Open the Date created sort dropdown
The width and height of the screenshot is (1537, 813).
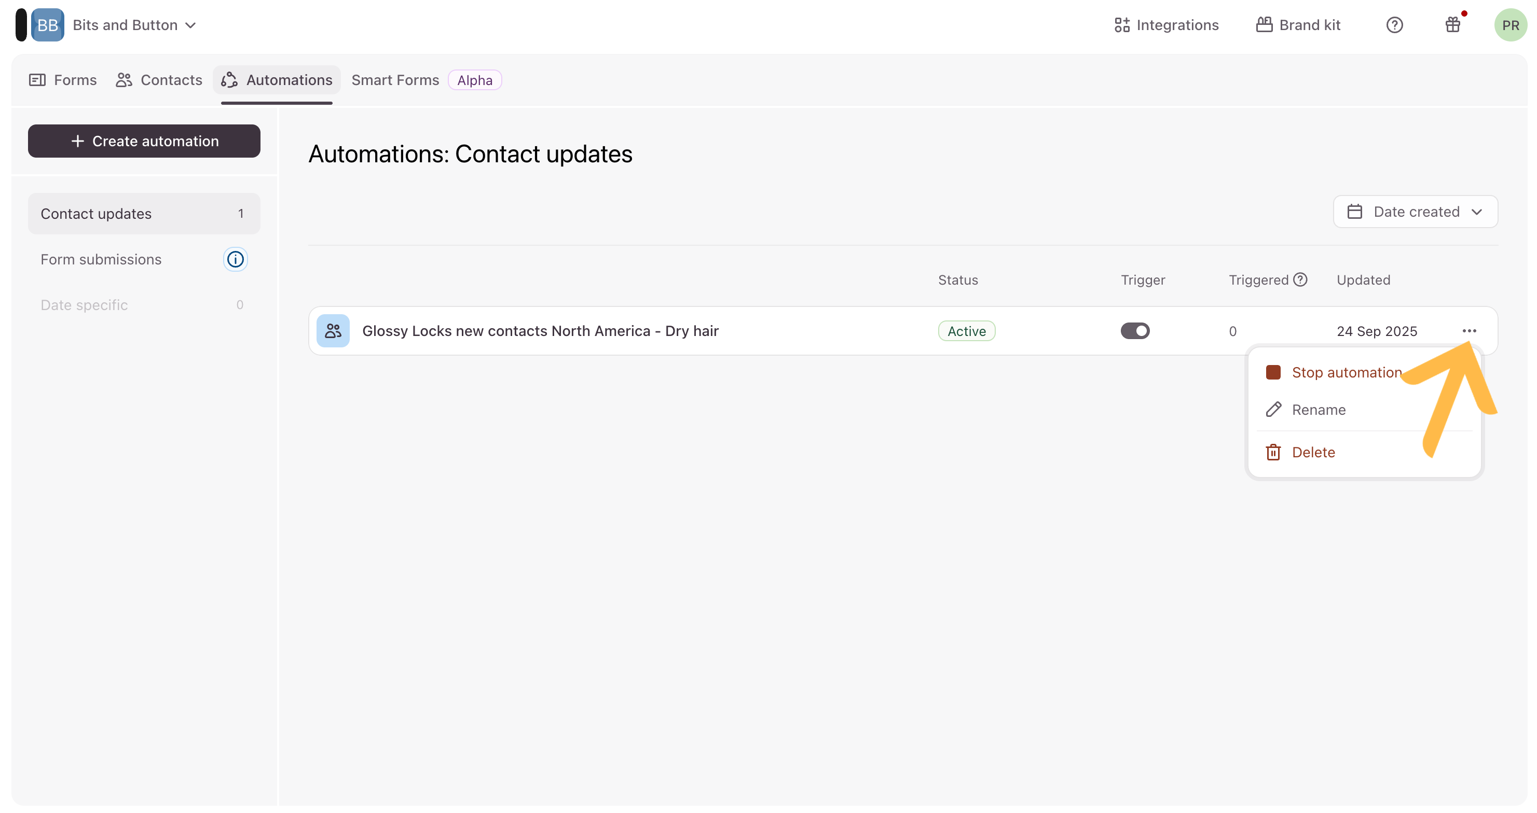click(x=1415, y=212)
